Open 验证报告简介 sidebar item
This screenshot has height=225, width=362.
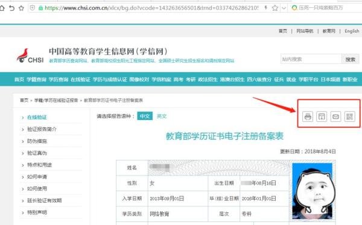pyautogui.click(x=42, y=129)
